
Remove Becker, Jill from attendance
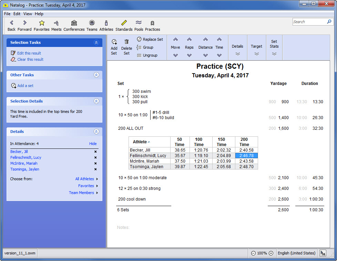point(95,152)
